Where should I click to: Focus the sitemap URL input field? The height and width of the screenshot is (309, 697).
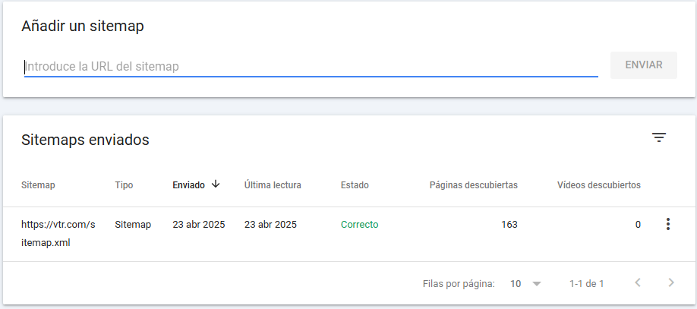click(311, 67)
